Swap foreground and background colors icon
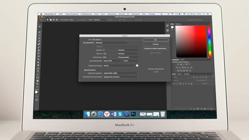249x140 pixels. [x=38, y=90]
